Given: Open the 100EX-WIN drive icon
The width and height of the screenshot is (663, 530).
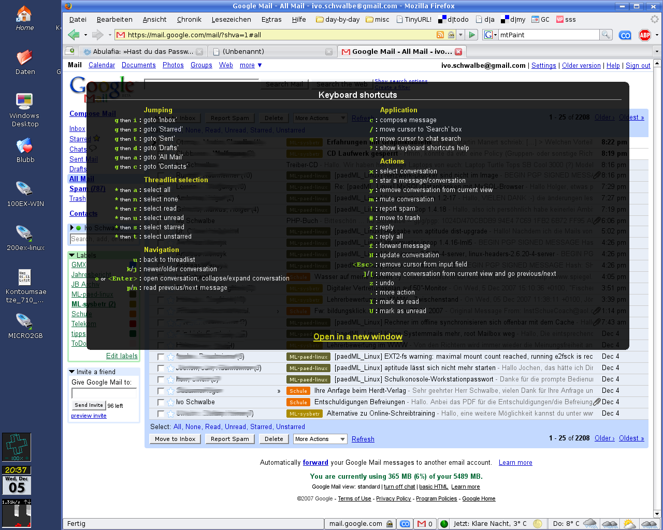Looking at the screenshot, I should 25,194.
